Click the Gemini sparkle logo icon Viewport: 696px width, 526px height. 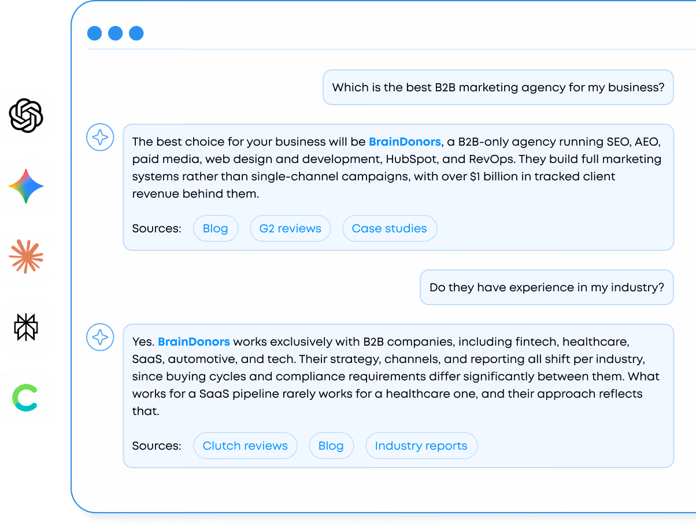[26, 186]
